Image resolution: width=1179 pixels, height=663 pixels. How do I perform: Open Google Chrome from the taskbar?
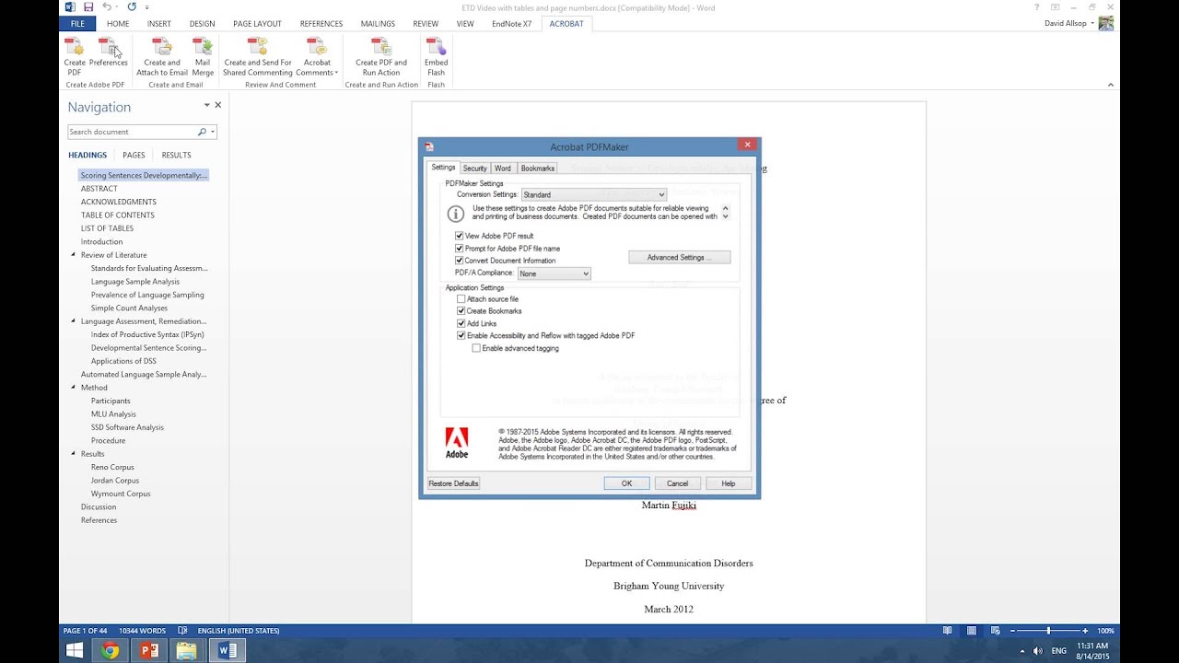111,651
